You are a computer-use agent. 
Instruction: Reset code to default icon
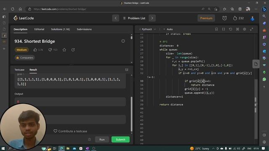pyautogui.click(x=231, y=29)
